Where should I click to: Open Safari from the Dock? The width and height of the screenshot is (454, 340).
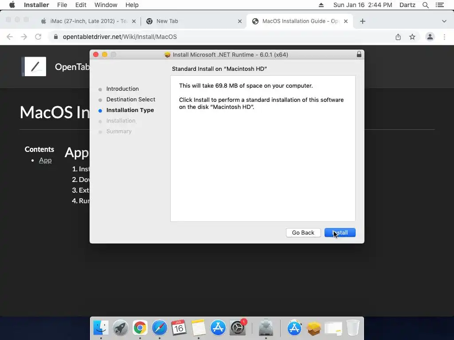coord(160,328)
